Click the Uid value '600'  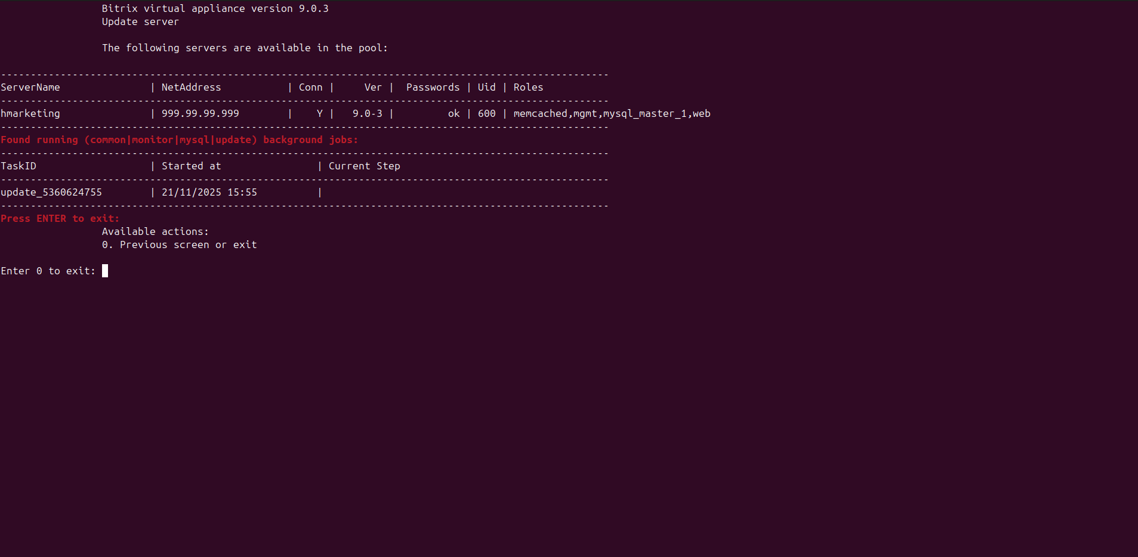[486, 113]
